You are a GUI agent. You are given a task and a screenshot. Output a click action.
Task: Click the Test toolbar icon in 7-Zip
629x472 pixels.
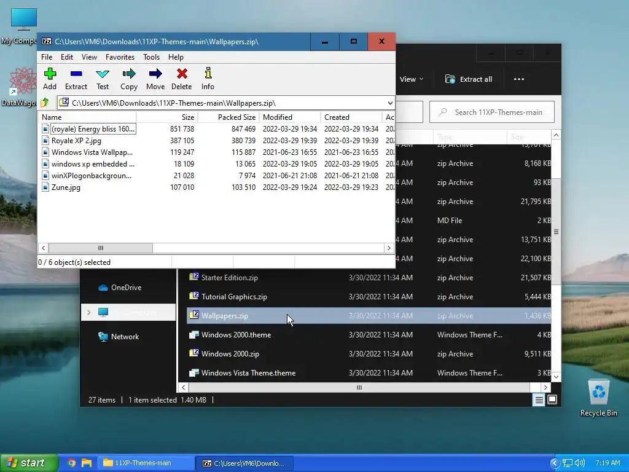click(103, 74)
